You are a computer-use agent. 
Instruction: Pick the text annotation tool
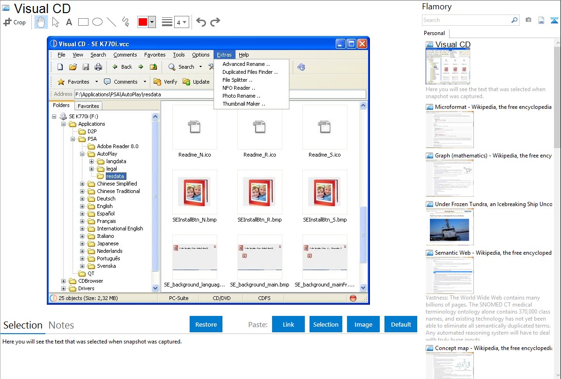click(69, 22)
